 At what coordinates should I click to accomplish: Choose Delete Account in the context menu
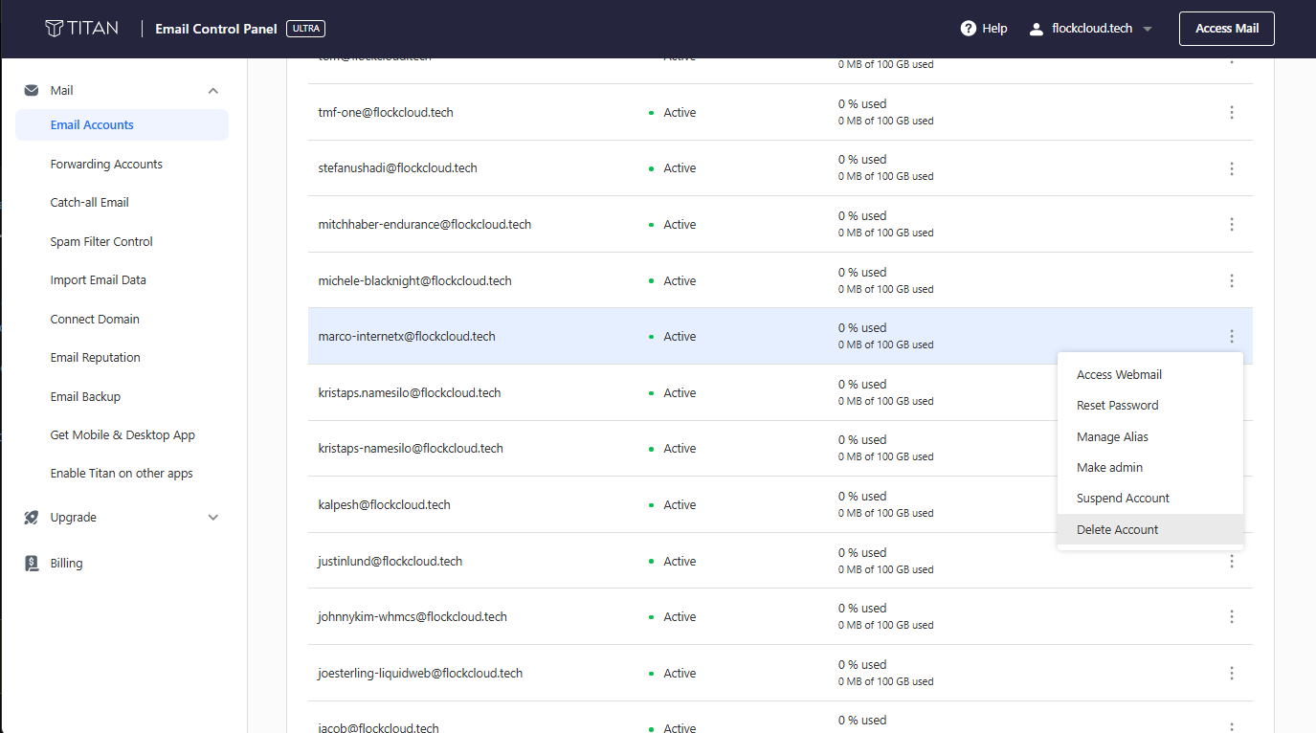pyautogui.click(x=1149, y=529)
